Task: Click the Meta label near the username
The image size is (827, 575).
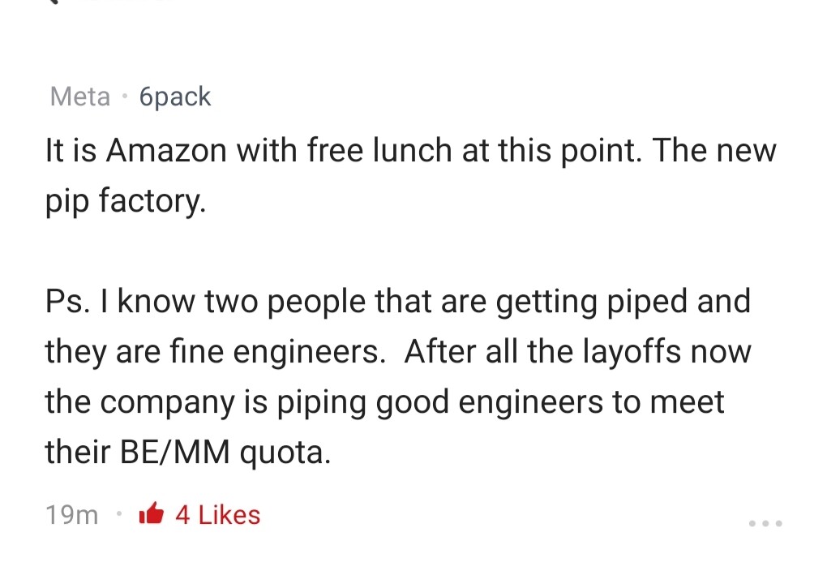Action: pyautogui.click(x=79, y=96)
